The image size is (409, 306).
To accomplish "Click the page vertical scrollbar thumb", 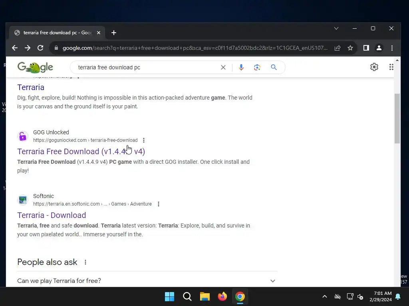I will pyautogui.click(x=397, y=118).
